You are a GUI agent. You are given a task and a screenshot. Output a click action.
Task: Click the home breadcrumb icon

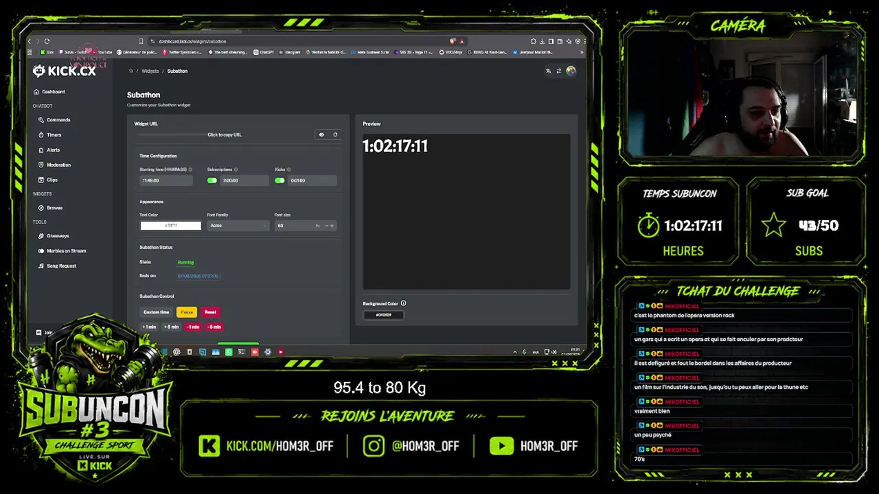pos(130,71)
